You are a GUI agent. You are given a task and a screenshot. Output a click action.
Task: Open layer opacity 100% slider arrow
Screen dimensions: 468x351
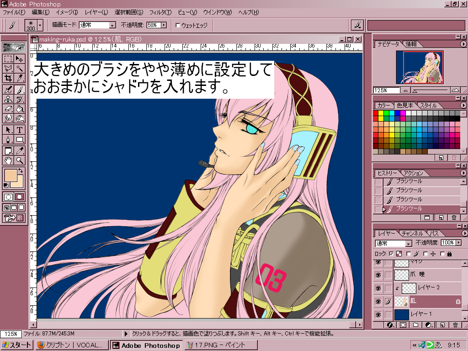[x=459, y=243]
